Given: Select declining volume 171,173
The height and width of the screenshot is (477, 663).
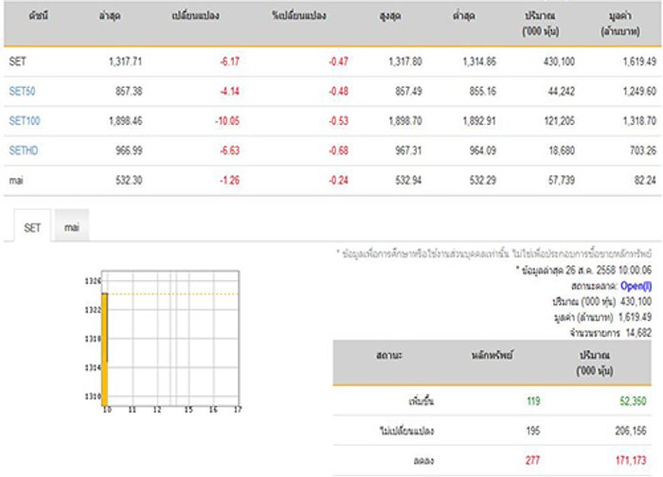Looking at the screenshot, I should tap(631, 460).
